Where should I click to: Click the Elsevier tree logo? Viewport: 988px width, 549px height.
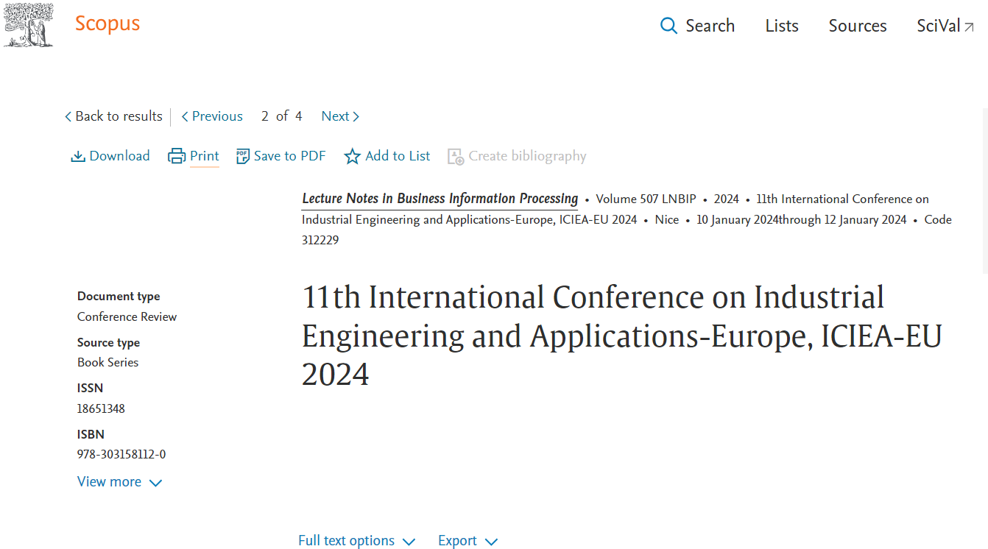28,25
